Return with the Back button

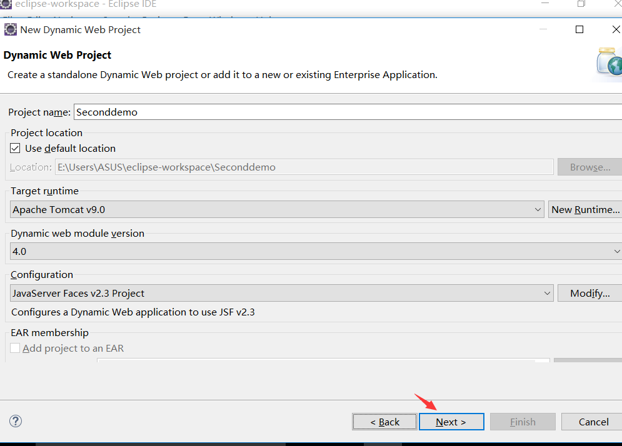click(x=385, y=422)
